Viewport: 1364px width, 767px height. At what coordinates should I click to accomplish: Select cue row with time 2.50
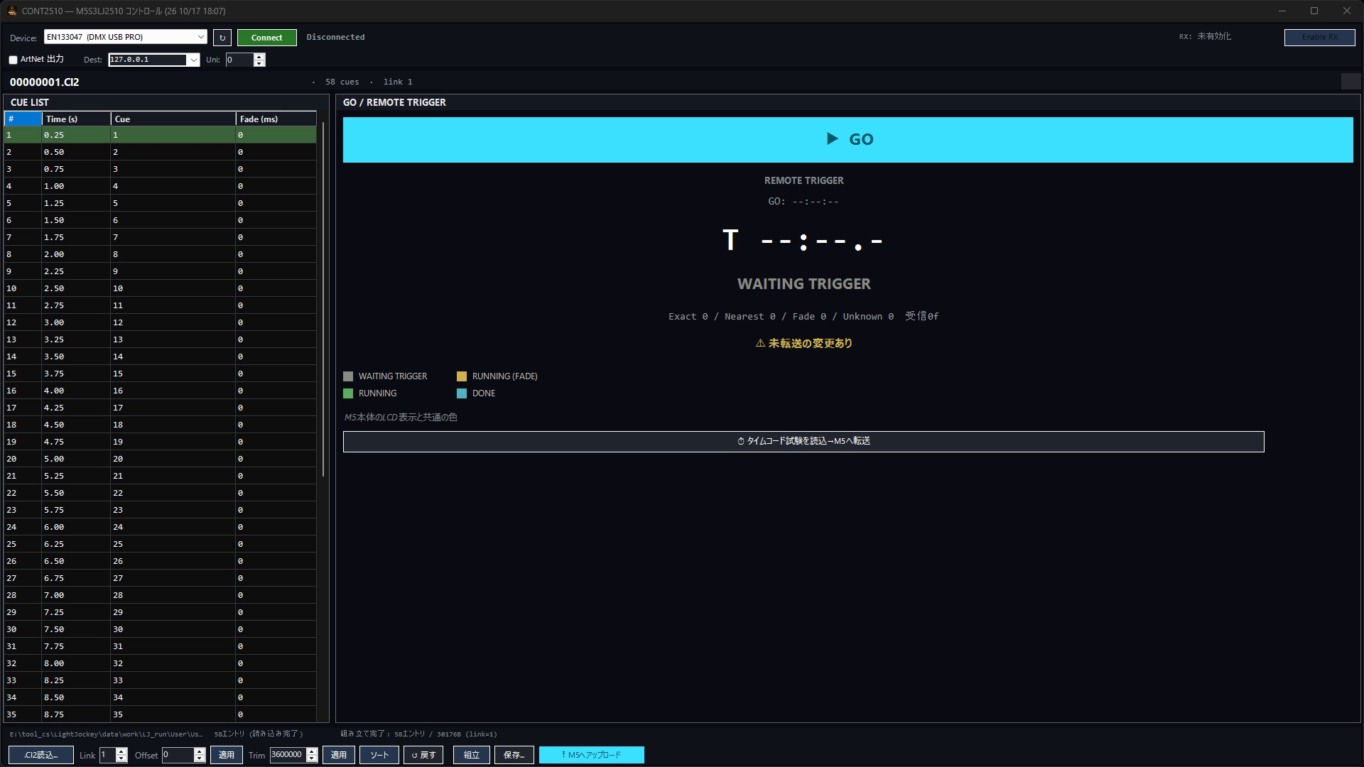[x=161, y=288]
